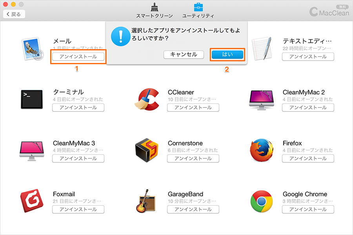
Task: Click '22 時間前にオープン…' under テキストエディット
Action: 307,48
